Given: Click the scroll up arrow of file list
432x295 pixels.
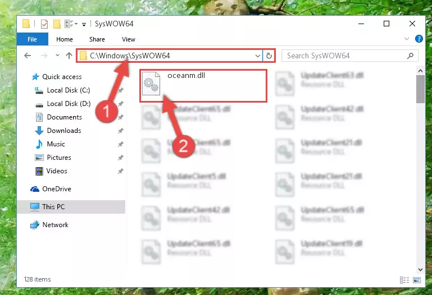Looking at the screenshot, I should [420, 71].
